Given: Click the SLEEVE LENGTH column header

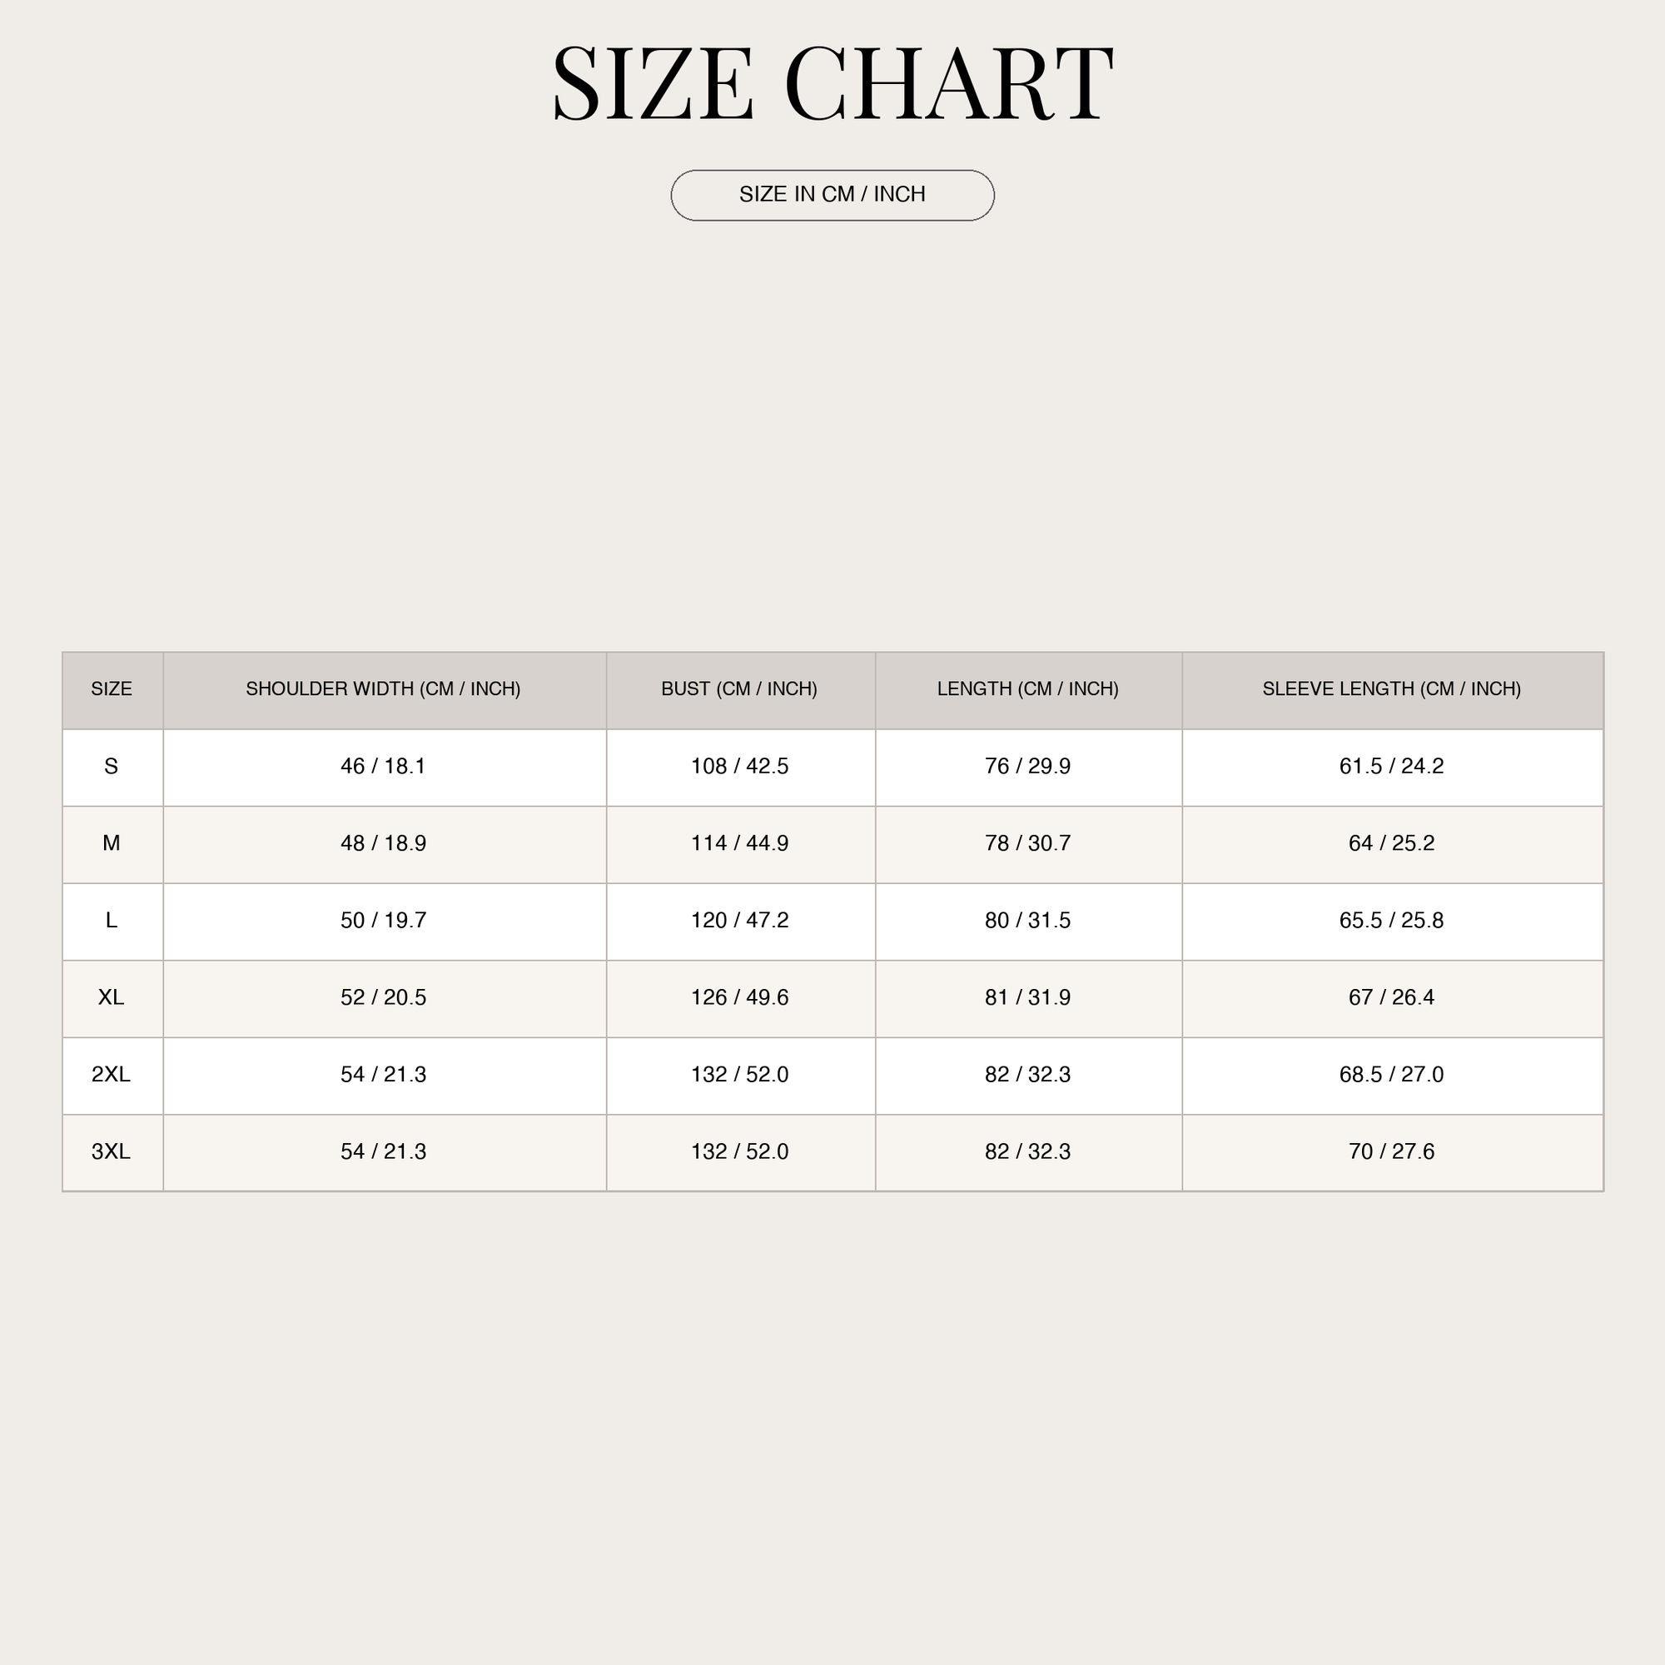Looking at the screenshot, I should [x=1392, y=689].
